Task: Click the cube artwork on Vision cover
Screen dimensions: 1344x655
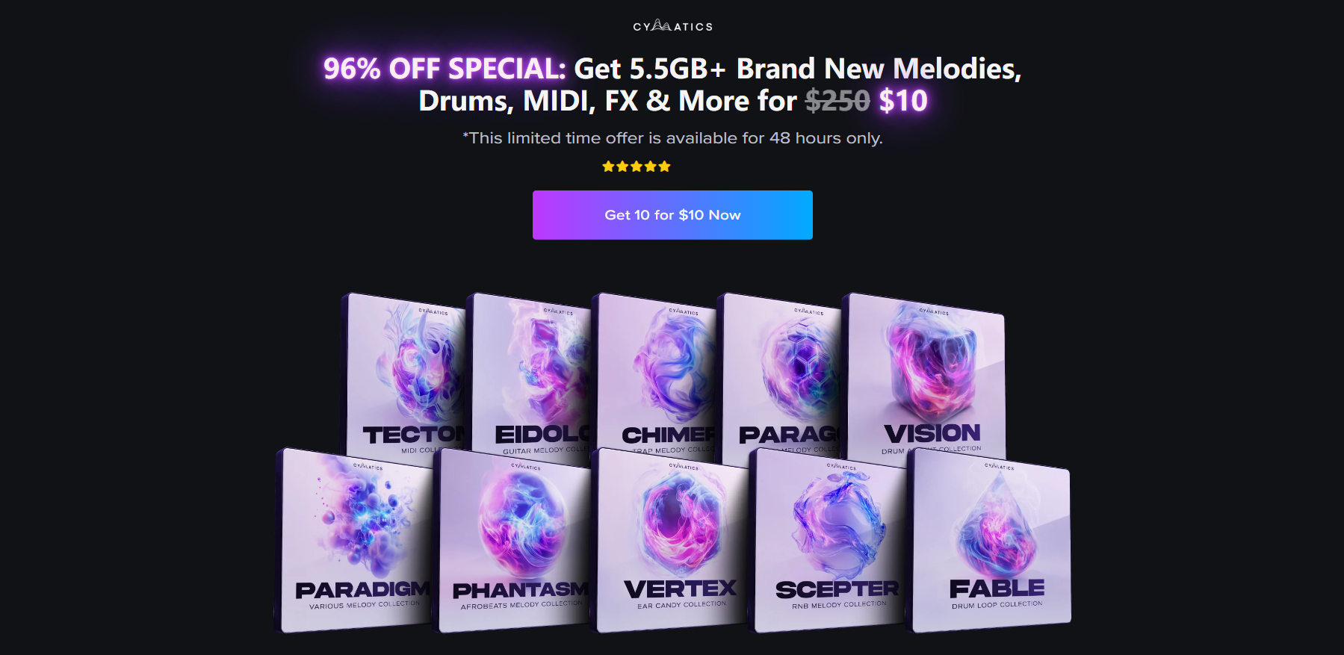Action: pyautogui.click(x=932, y=362)
